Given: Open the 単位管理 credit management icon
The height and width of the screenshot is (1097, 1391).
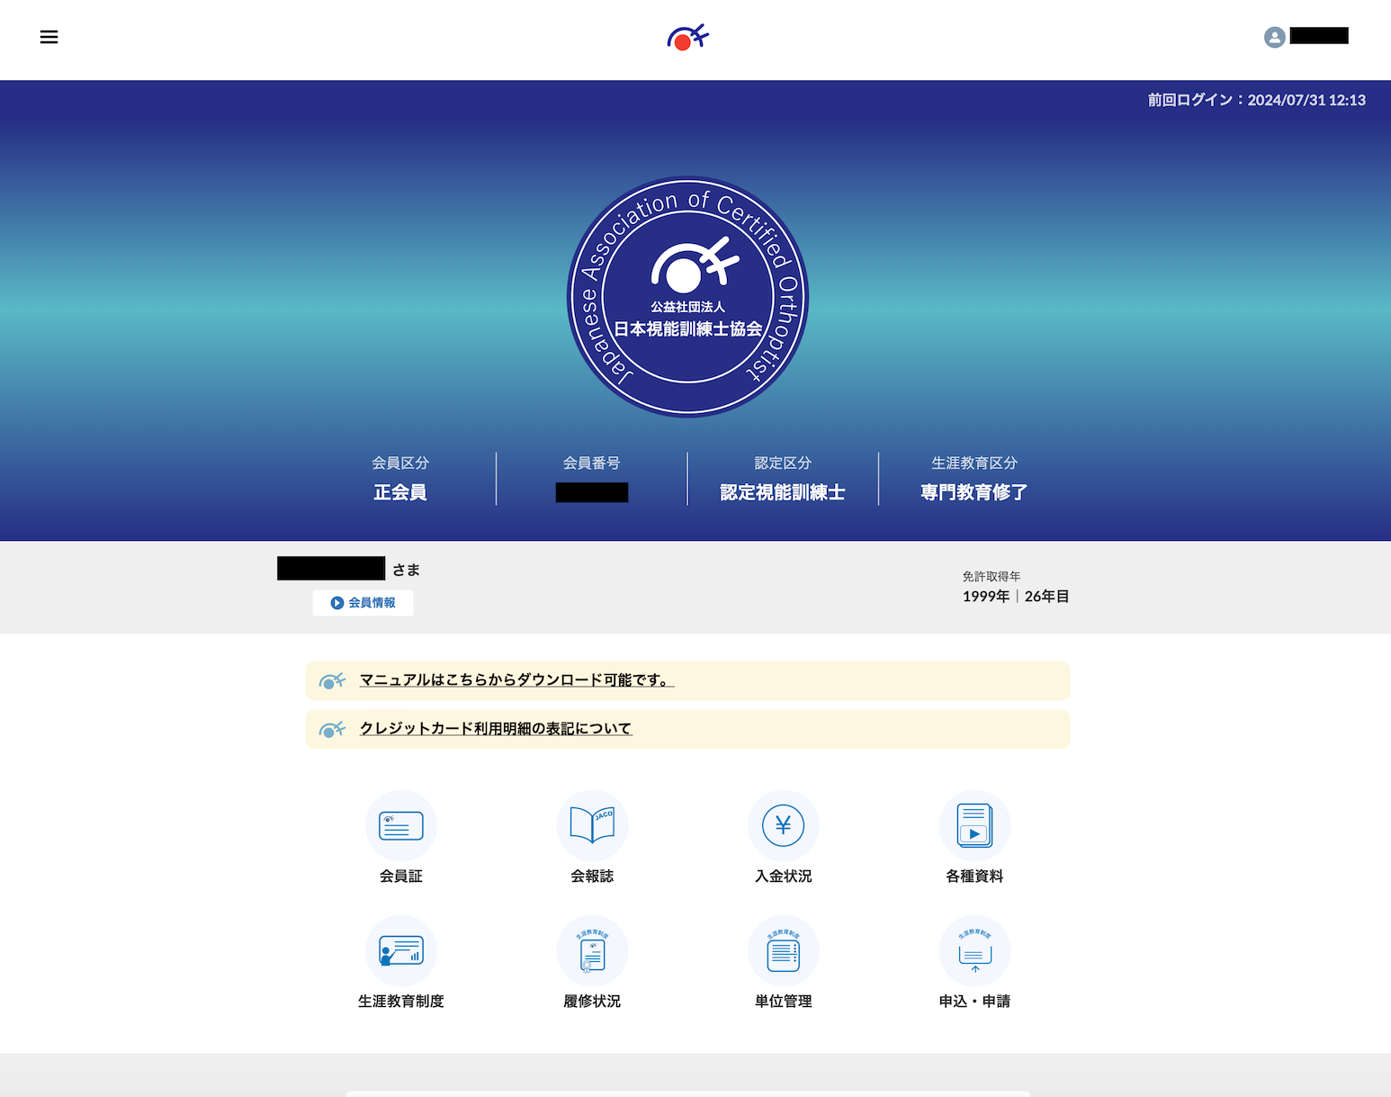Looking at the screenshot, I should pyautogui.click(x=784, y=950).
